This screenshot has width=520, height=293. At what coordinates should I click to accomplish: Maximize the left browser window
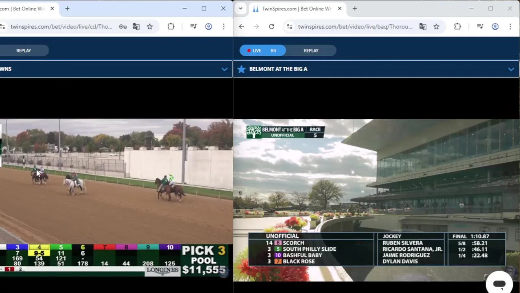204,9
